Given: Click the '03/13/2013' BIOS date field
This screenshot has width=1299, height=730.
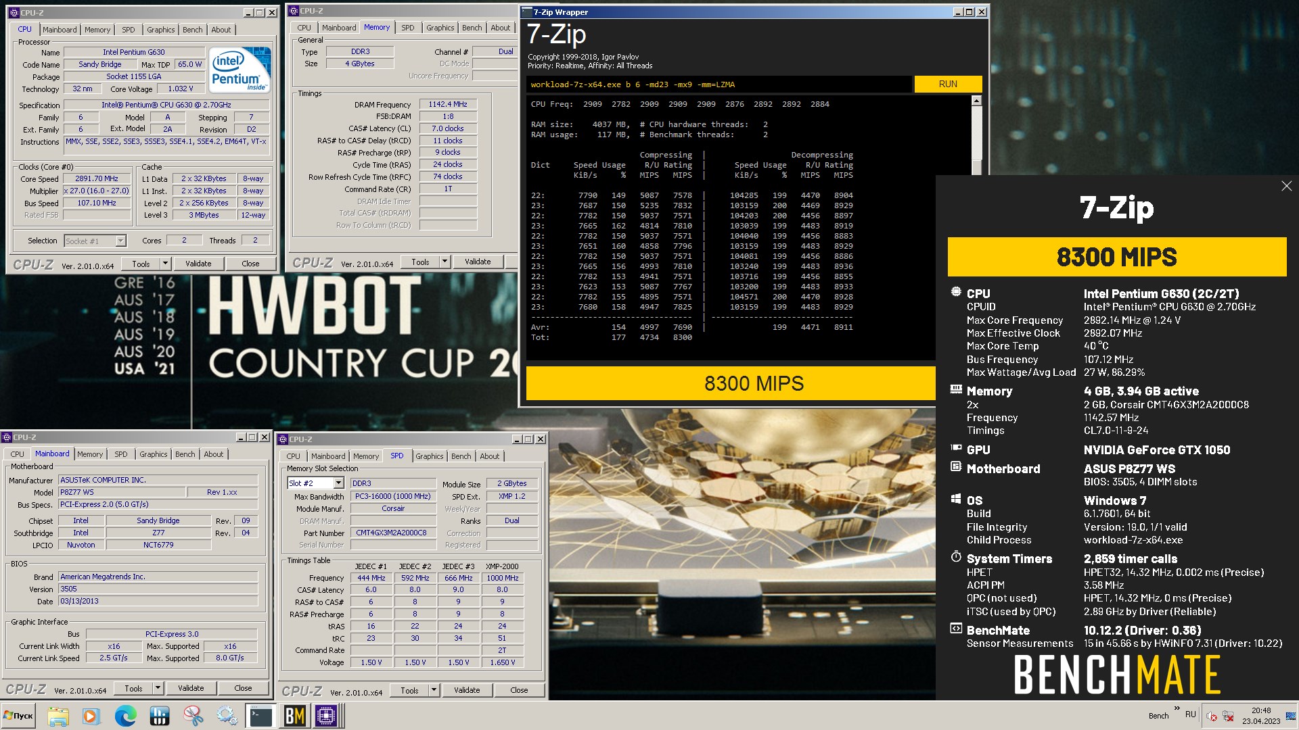Looking at the screenshot, I should (158, 601).
